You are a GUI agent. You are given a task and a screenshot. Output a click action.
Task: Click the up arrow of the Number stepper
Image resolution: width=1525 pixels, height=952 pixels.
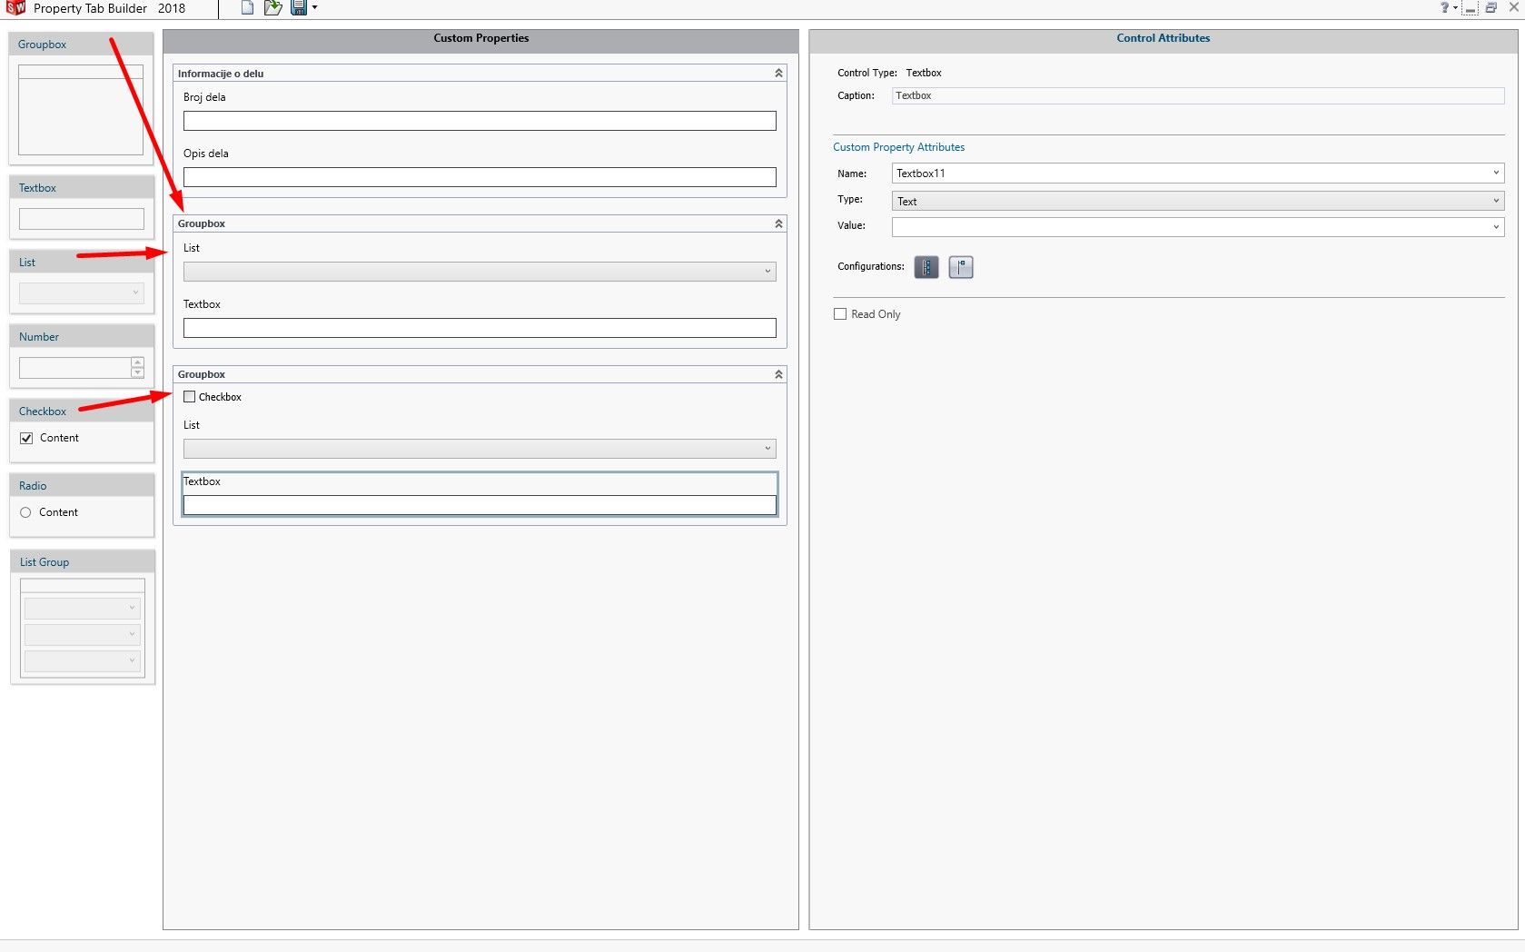(137, 362)
